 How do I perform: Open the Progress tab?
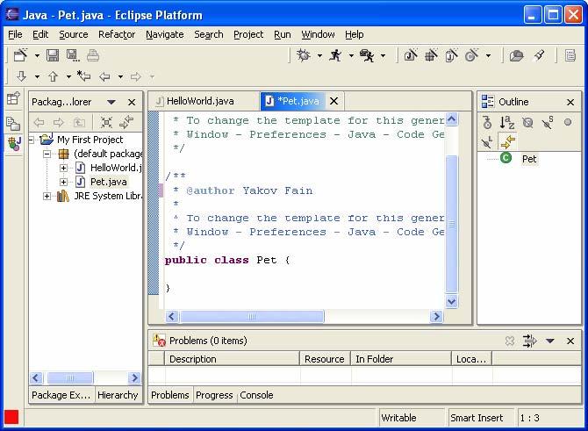point(214,395)
